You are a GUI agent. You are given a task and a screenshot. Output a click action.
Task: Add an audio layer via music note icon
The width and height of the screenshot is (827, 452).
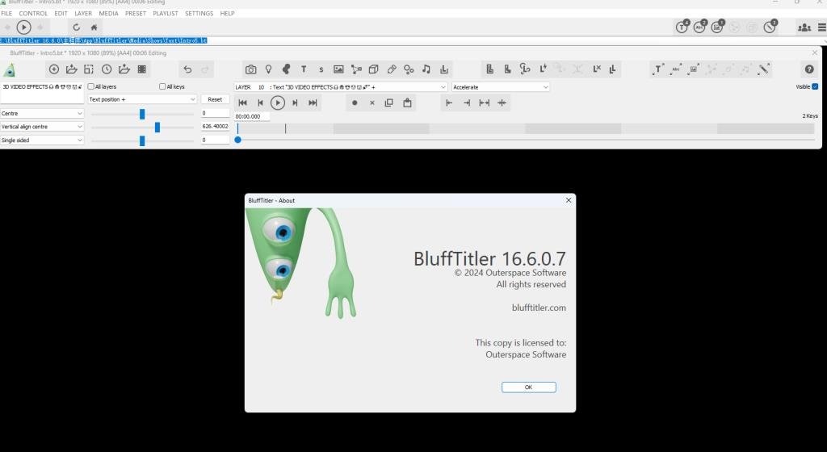pos(426,69)
